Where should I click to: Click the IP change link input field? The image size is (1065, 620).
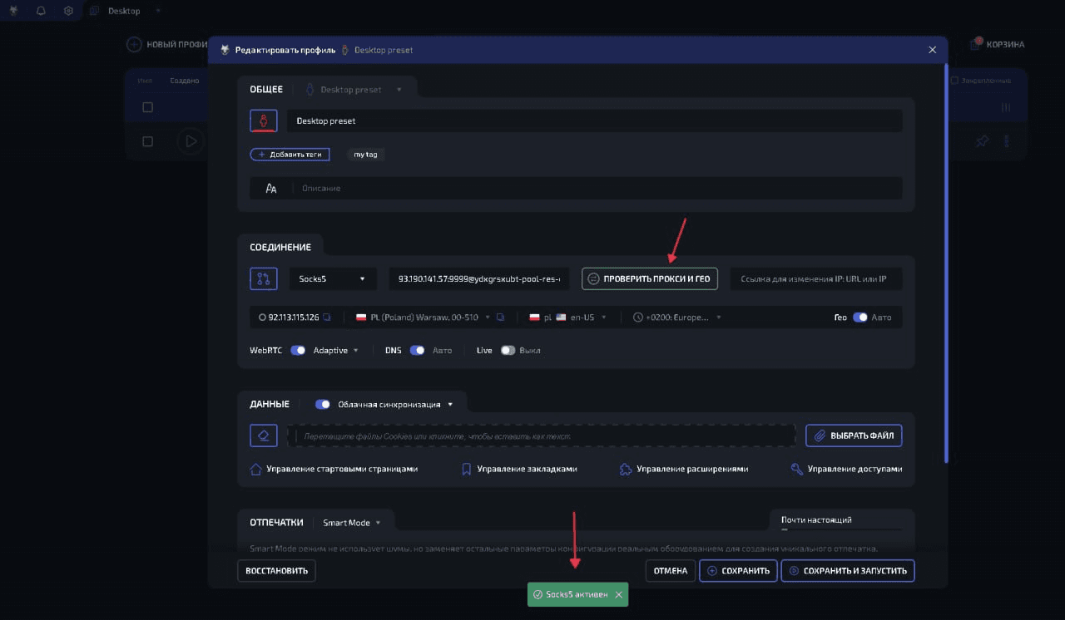(x=816, y=278)
